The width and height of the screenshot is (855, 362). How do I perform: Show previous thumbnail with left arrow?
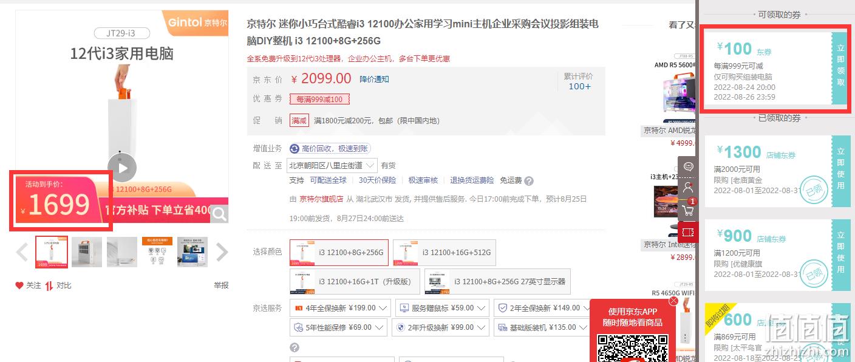point(22,252)
